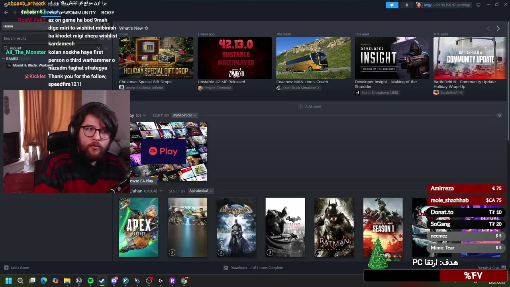Click Euro Truck Simulator 2 game icon
Screen dimensions: 510x287
(x=279, y=88)
